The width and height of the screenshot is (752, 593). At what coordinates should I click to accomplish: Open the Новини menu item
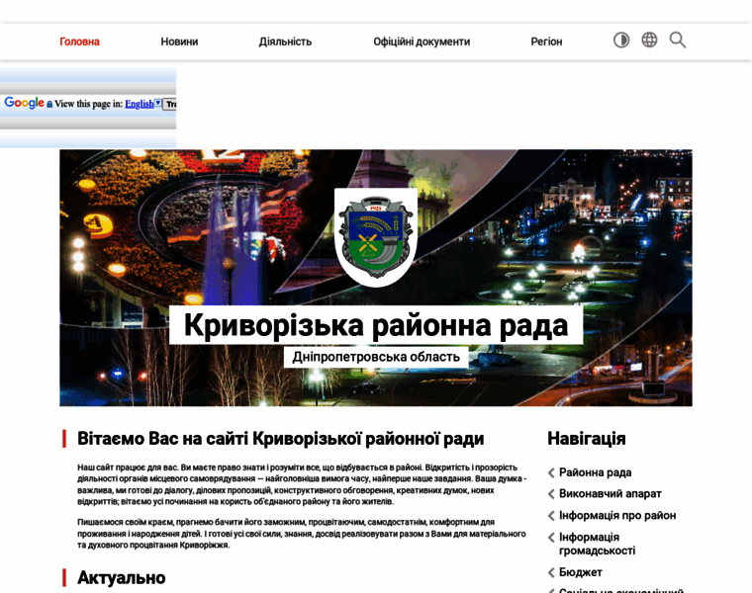pos(179,42)
